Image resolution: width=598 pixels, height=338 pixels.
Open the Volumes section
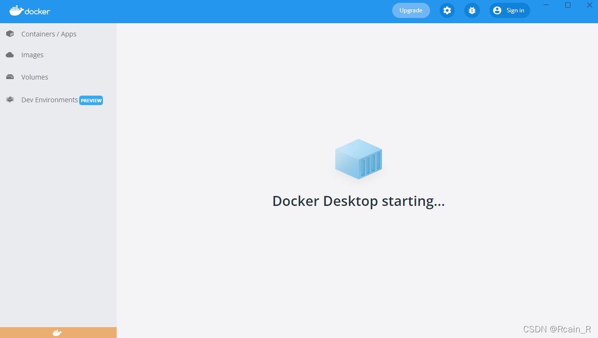coord(34,77)
